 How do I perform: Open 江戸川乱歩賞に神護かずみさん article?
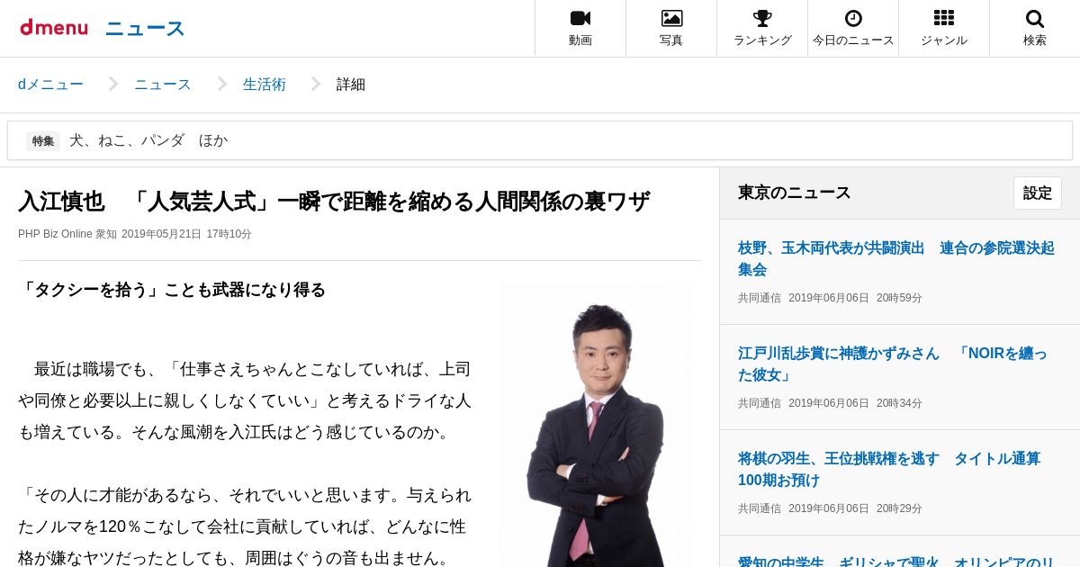point(893,364)
